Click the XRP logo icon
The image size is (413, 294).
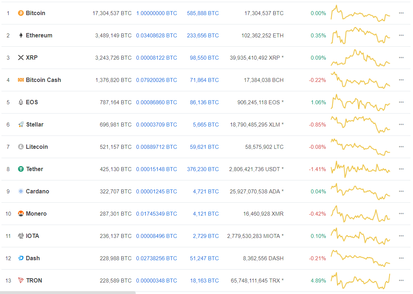[21, 58]
